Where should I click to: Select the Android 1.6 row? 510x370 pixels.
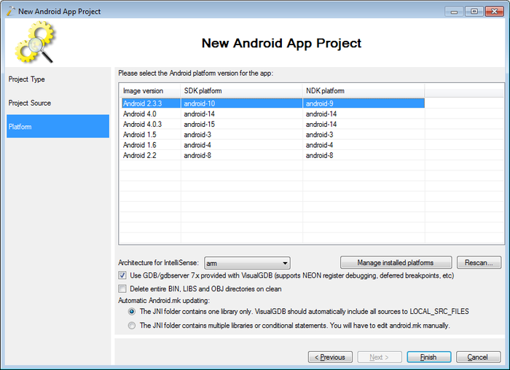273,145
